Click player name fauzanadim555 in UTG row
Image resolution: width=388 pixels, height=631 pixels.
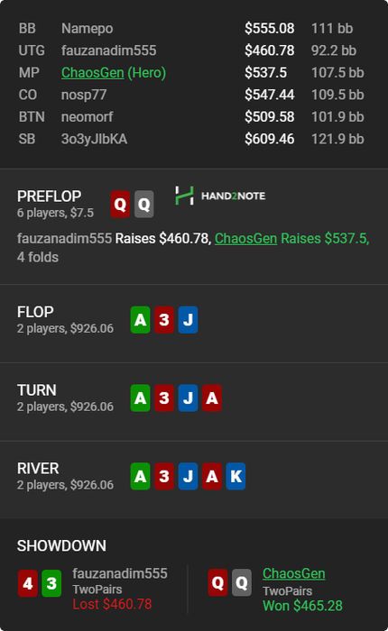pos(109,50)
